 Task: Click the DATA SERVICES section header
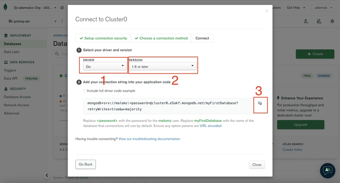22,62
